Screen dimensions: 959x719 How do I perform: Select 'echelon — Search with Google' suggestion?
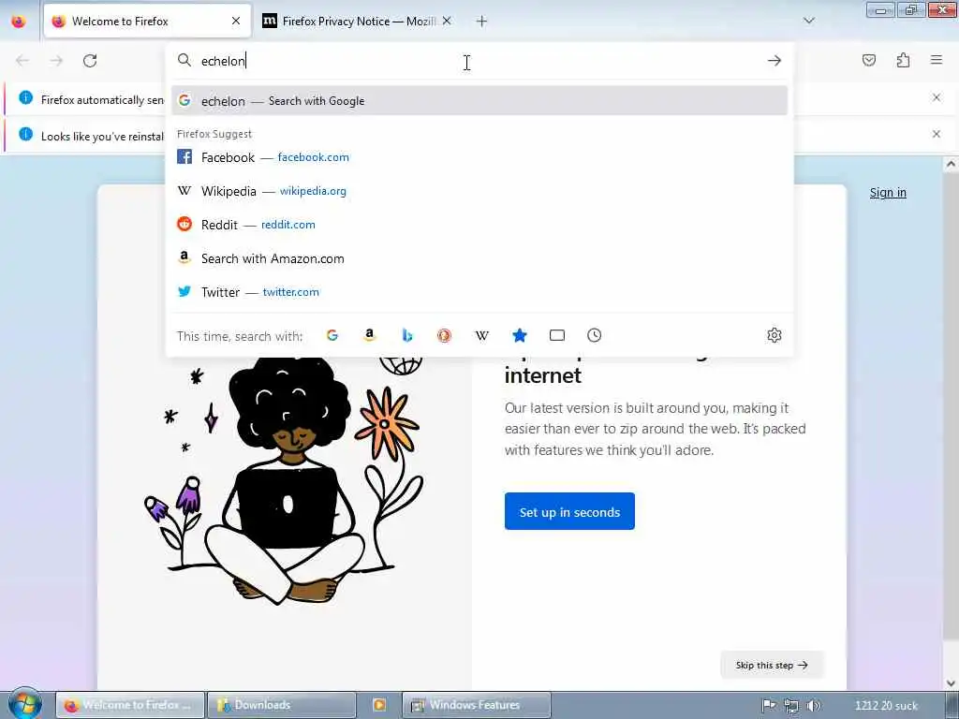tap(479, 101)
